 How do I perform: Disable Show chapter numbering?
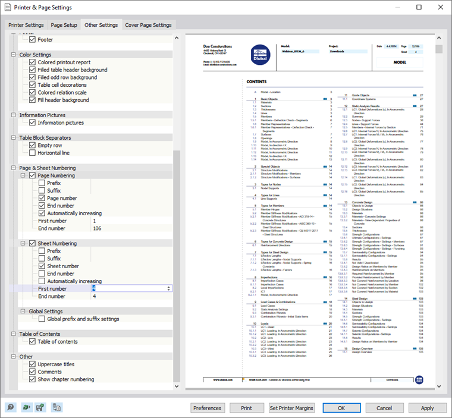pos(32,379)
